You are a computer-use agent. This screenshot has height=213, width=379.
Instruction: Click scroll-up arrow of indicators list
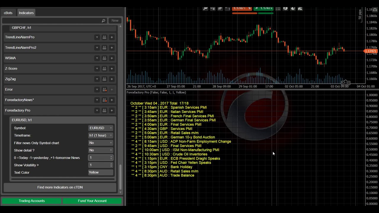[x=120, y=27]
